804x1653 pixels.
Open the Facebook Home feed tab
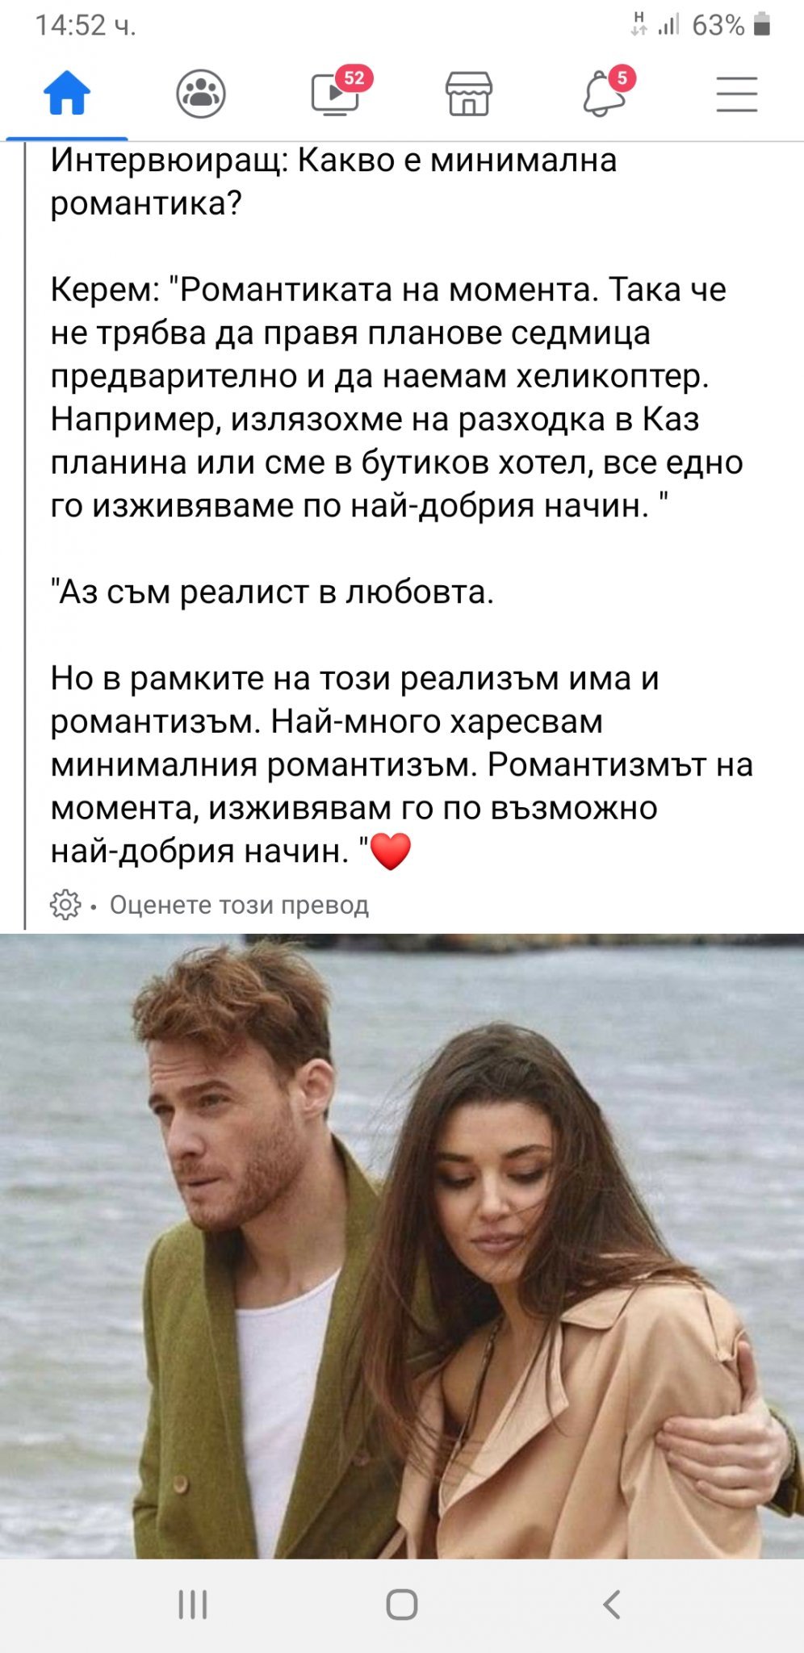66,94
